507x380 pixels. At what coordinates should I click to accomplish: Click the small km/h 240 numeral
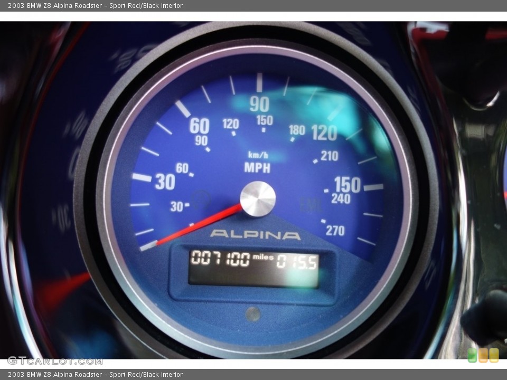tap(341, 199)
